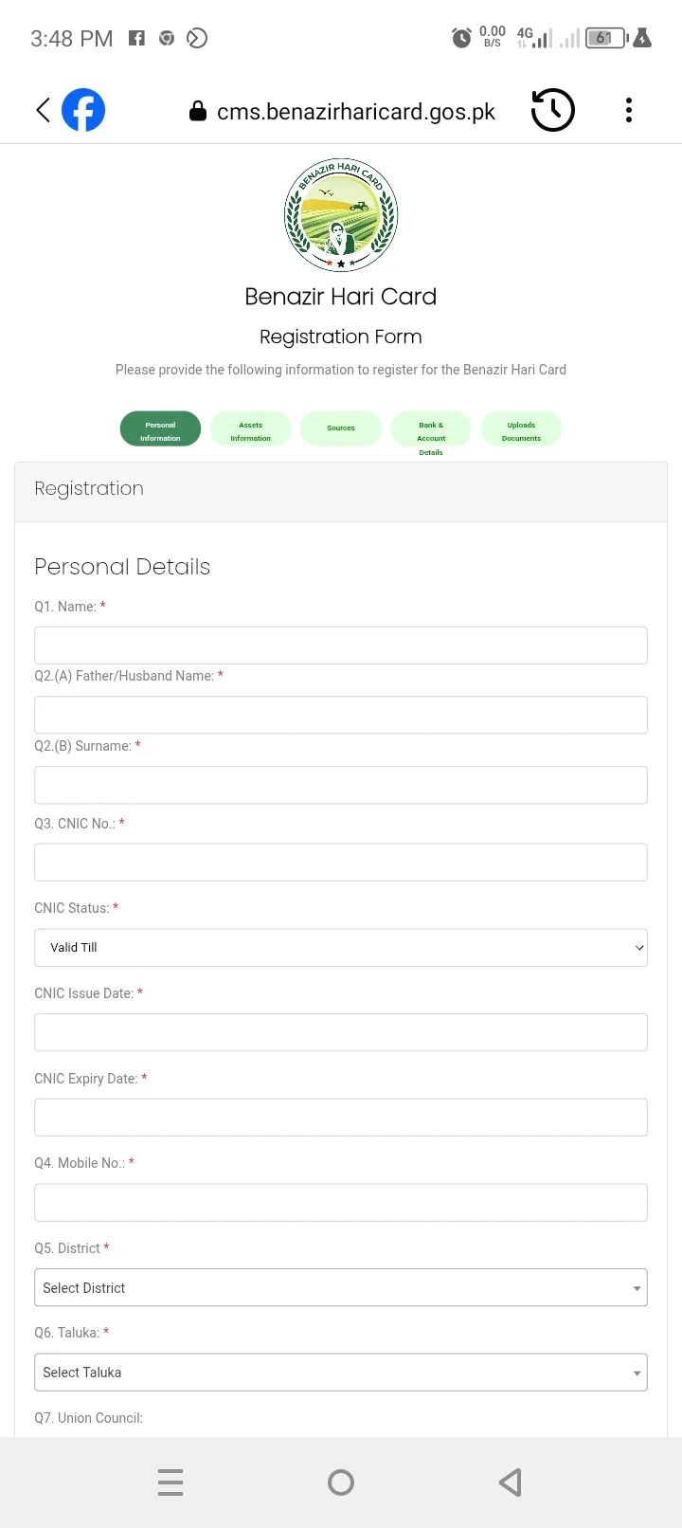Tap the padlock icon beside the URL
The width and height of the screenshot is (682, 1528).
[198, 112]
